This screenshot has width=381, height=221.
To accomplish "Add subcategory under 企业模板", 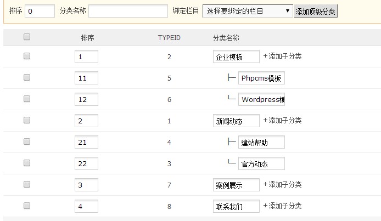I will (x=282, y=56).
